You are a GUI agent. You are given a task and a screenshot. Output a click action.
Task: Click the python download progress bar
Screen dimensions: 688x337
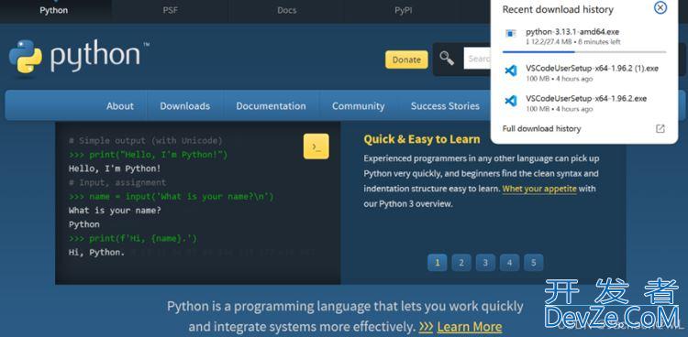584,51
